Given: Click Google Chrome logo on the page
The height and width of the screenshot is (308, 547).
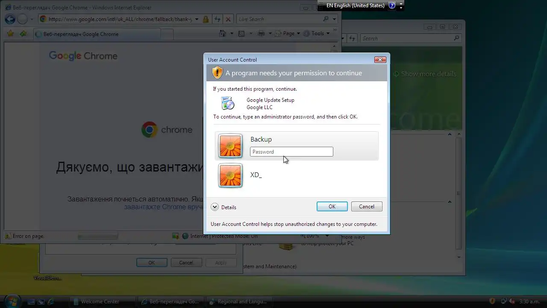Looking at the screenshot, I should 83,56.
